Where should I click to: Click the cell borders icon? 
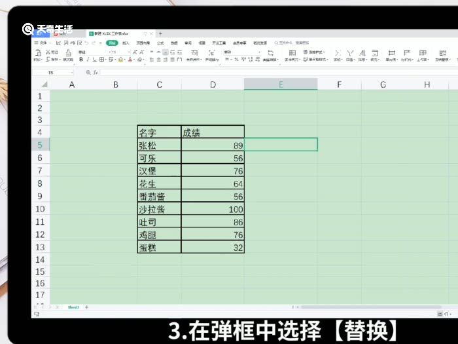click(101, 60)
